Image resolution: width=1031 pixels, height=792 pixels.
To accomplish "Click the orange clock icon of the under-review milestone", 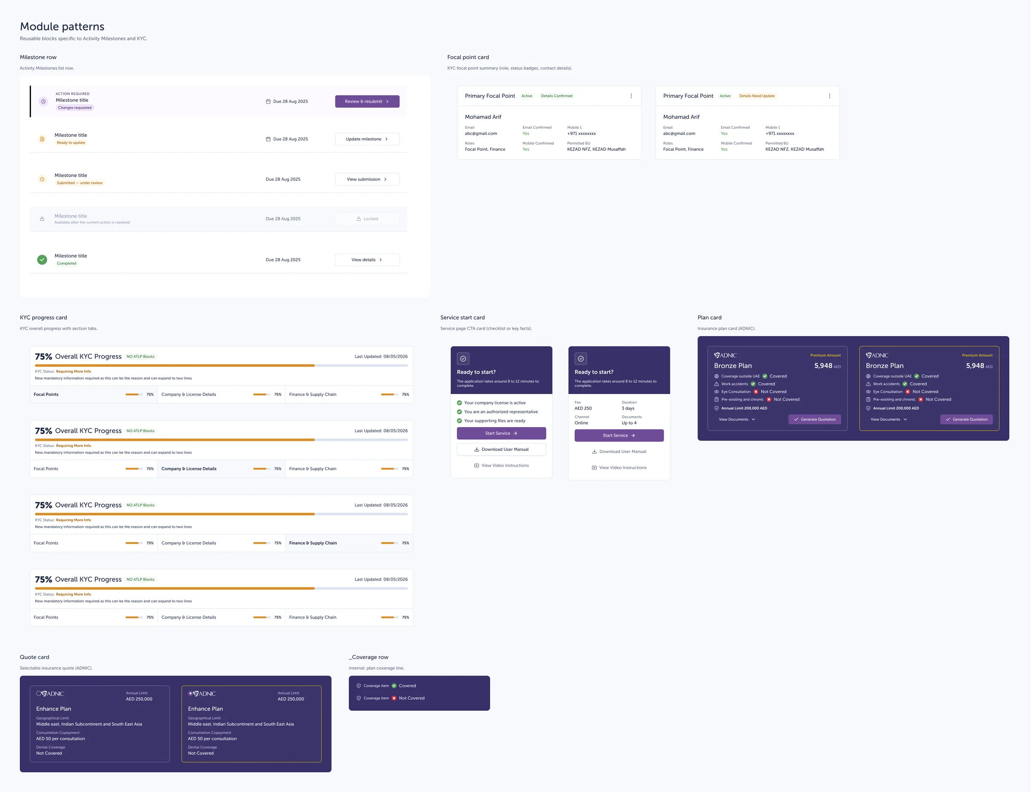I will pyautogui.click(x=42, y=179).
